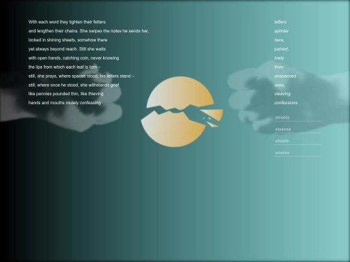Click line beginning "with open hands, catching coin"
The height and width of the screenshot is (262, 350).
pos(74,58)
